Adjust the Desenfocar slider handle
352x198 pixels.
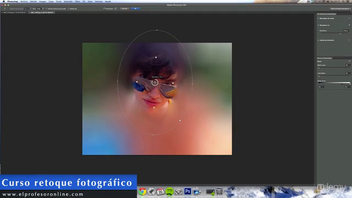(x=340, y=34)
